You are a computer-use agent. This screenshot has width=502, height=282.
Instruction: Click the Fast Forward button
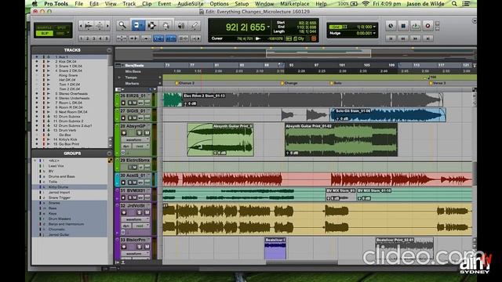click(416, 38)
